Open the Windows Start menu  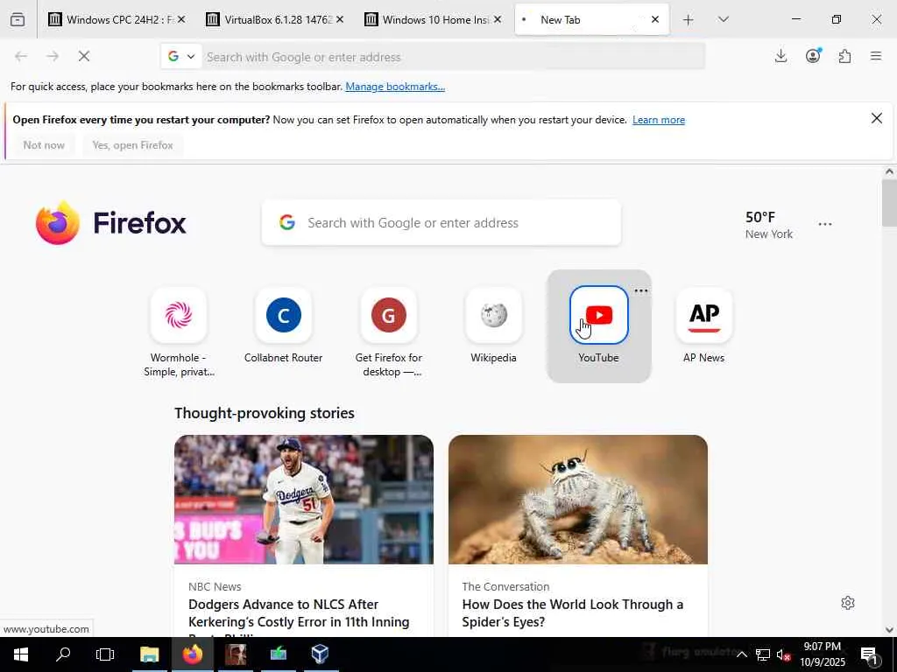pyautogui.click(x=21, y=654)
